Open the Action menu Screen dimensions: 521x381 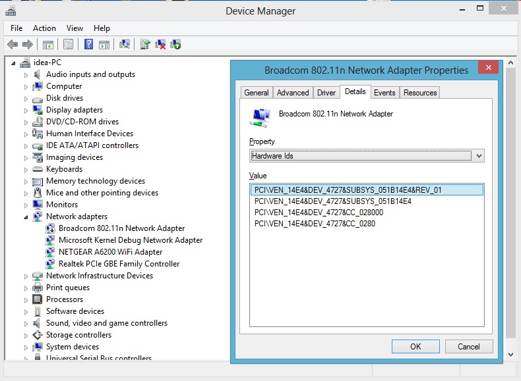tap(44, 28)
